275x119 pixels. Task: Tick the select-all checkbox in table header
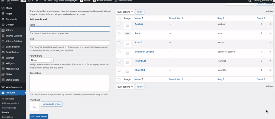pos(119,18)
